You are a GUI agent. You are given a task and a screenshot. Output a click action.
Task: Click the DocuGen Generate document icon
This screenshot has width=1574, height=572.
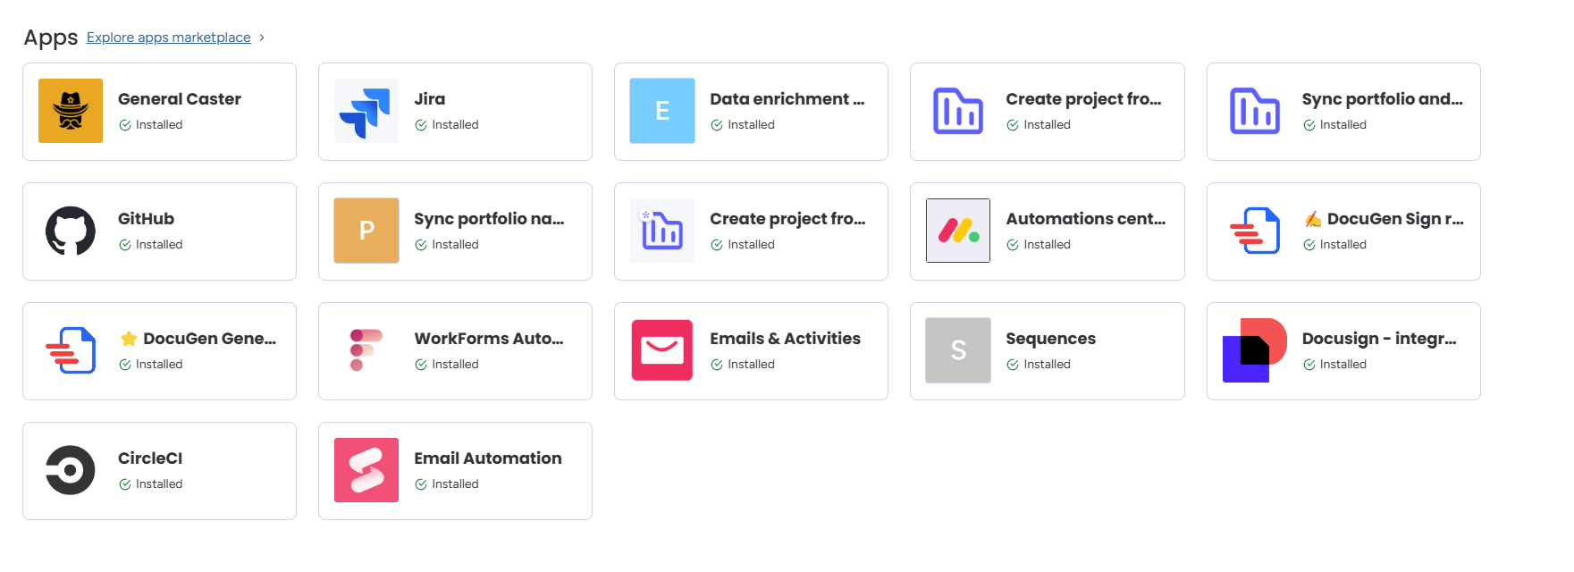(x=71, y=350)
